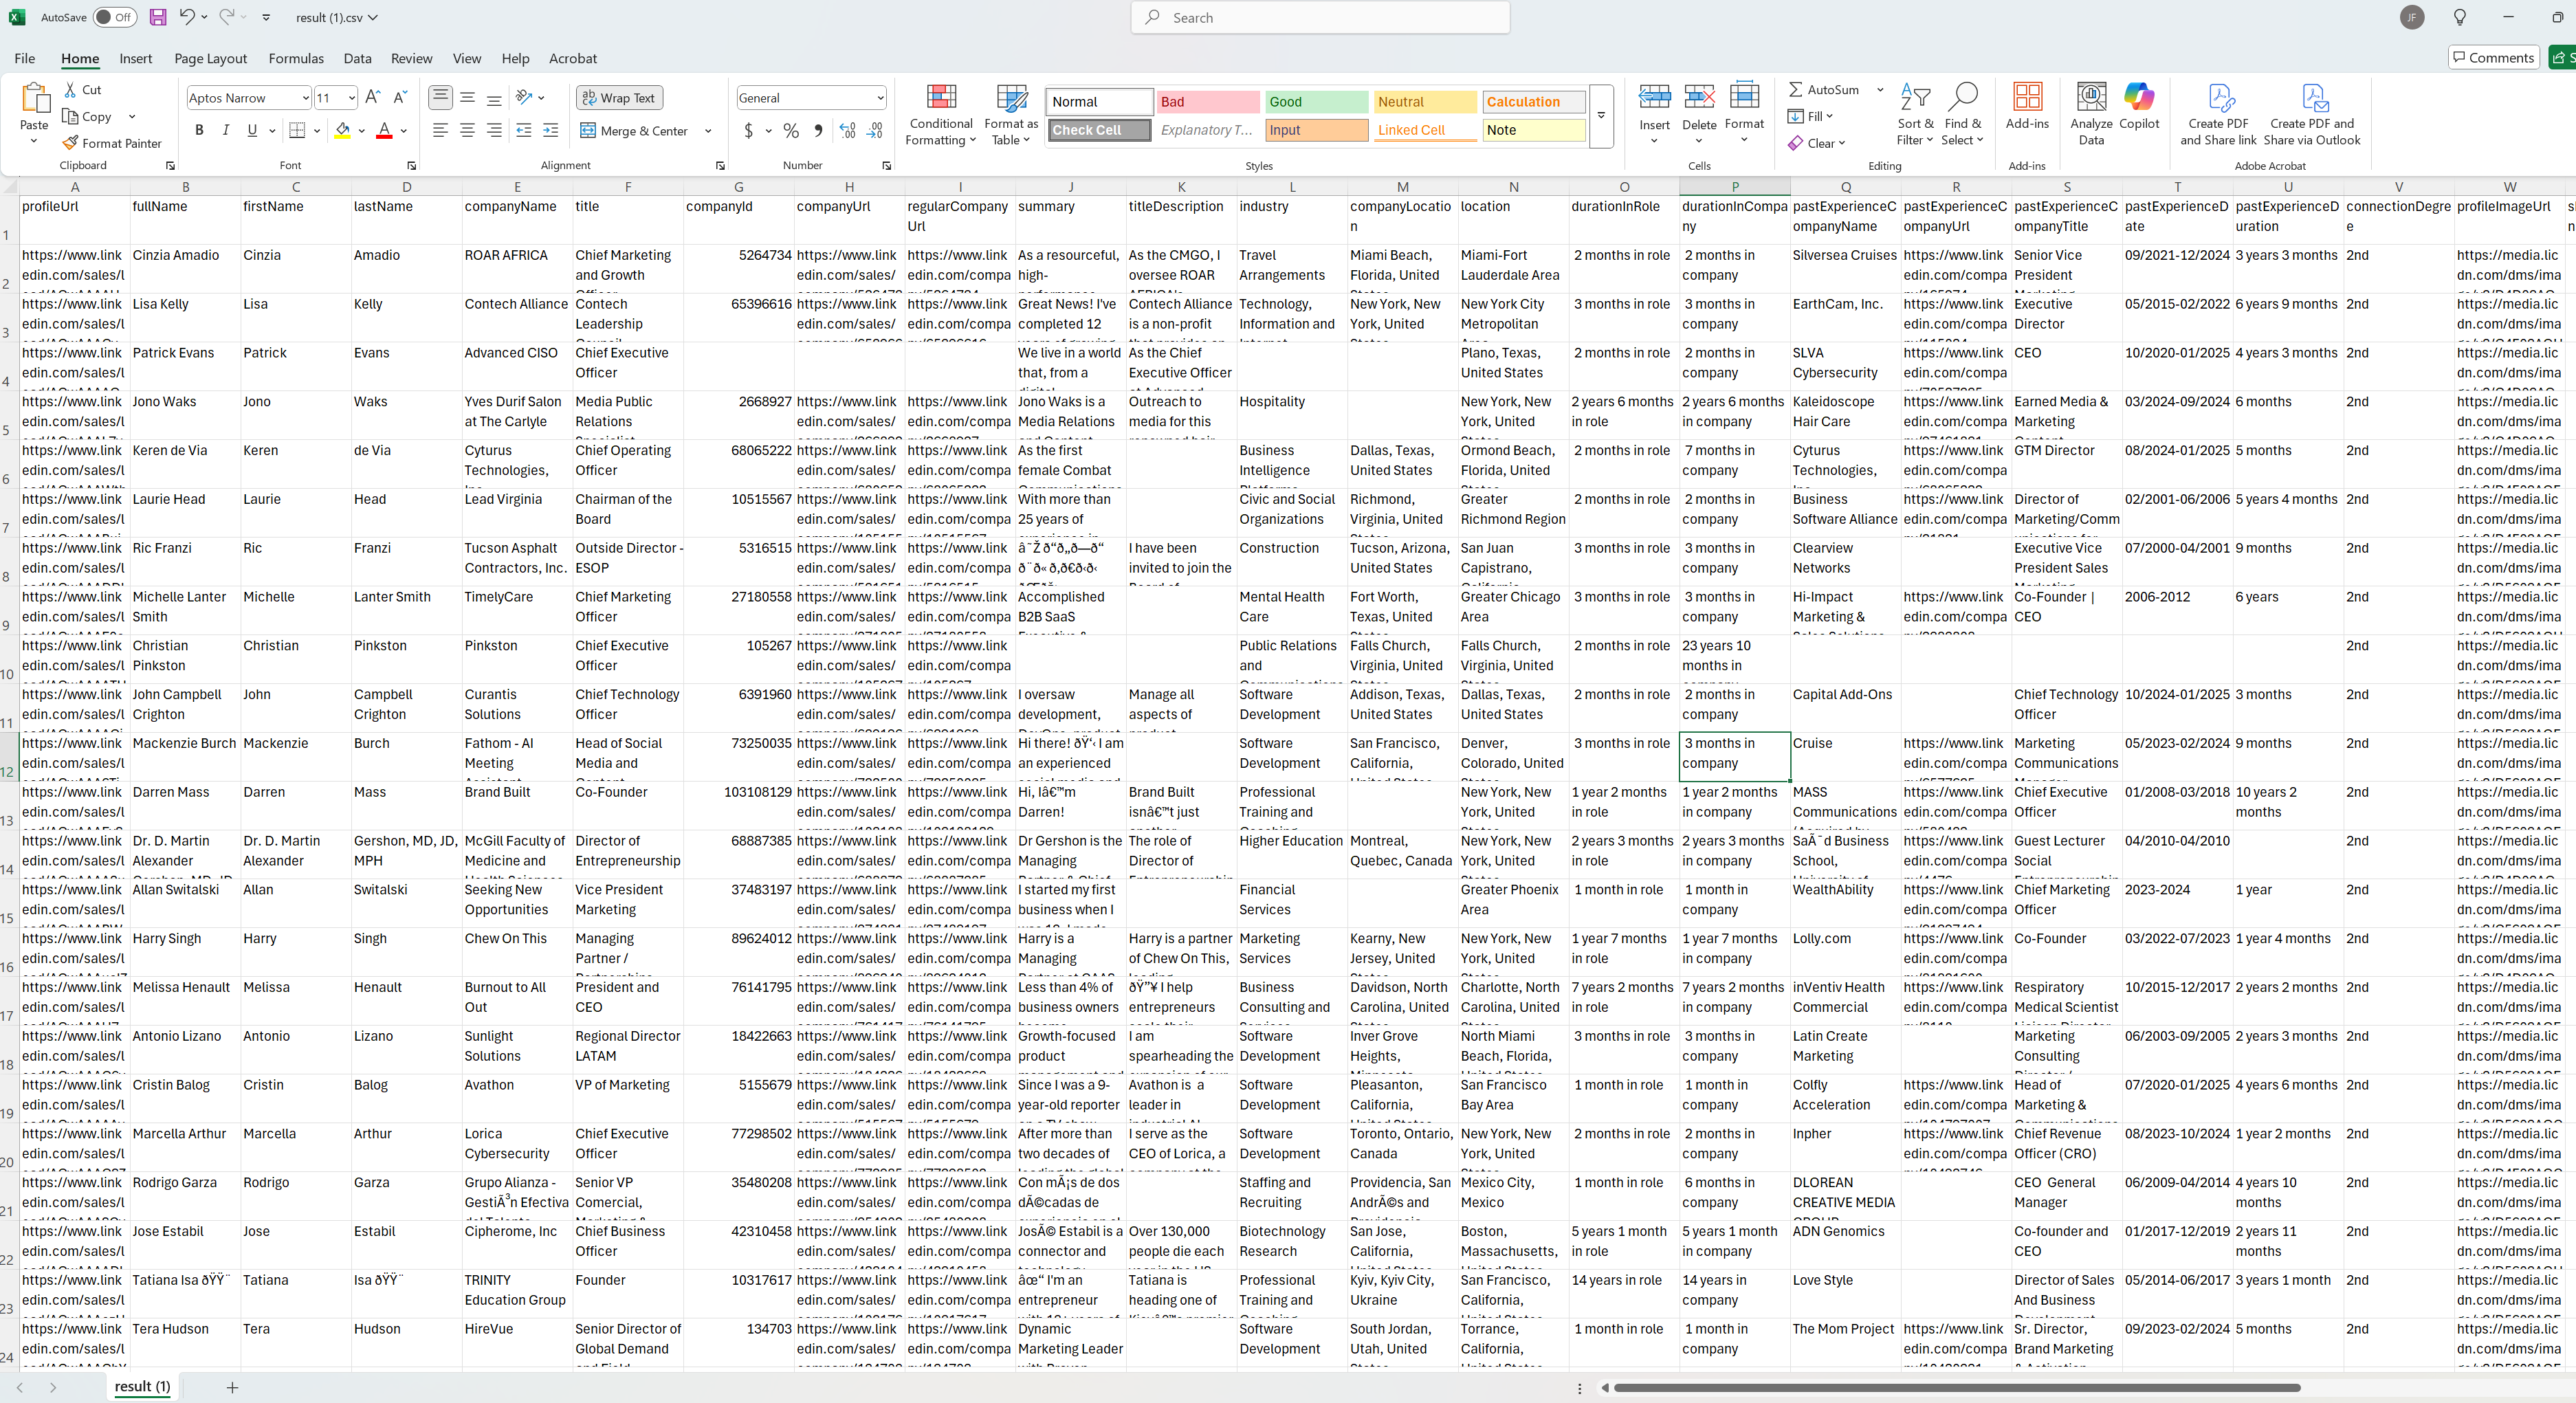
Task: Apply the Neutral yellow cell style
Action: click(1425, 101)
